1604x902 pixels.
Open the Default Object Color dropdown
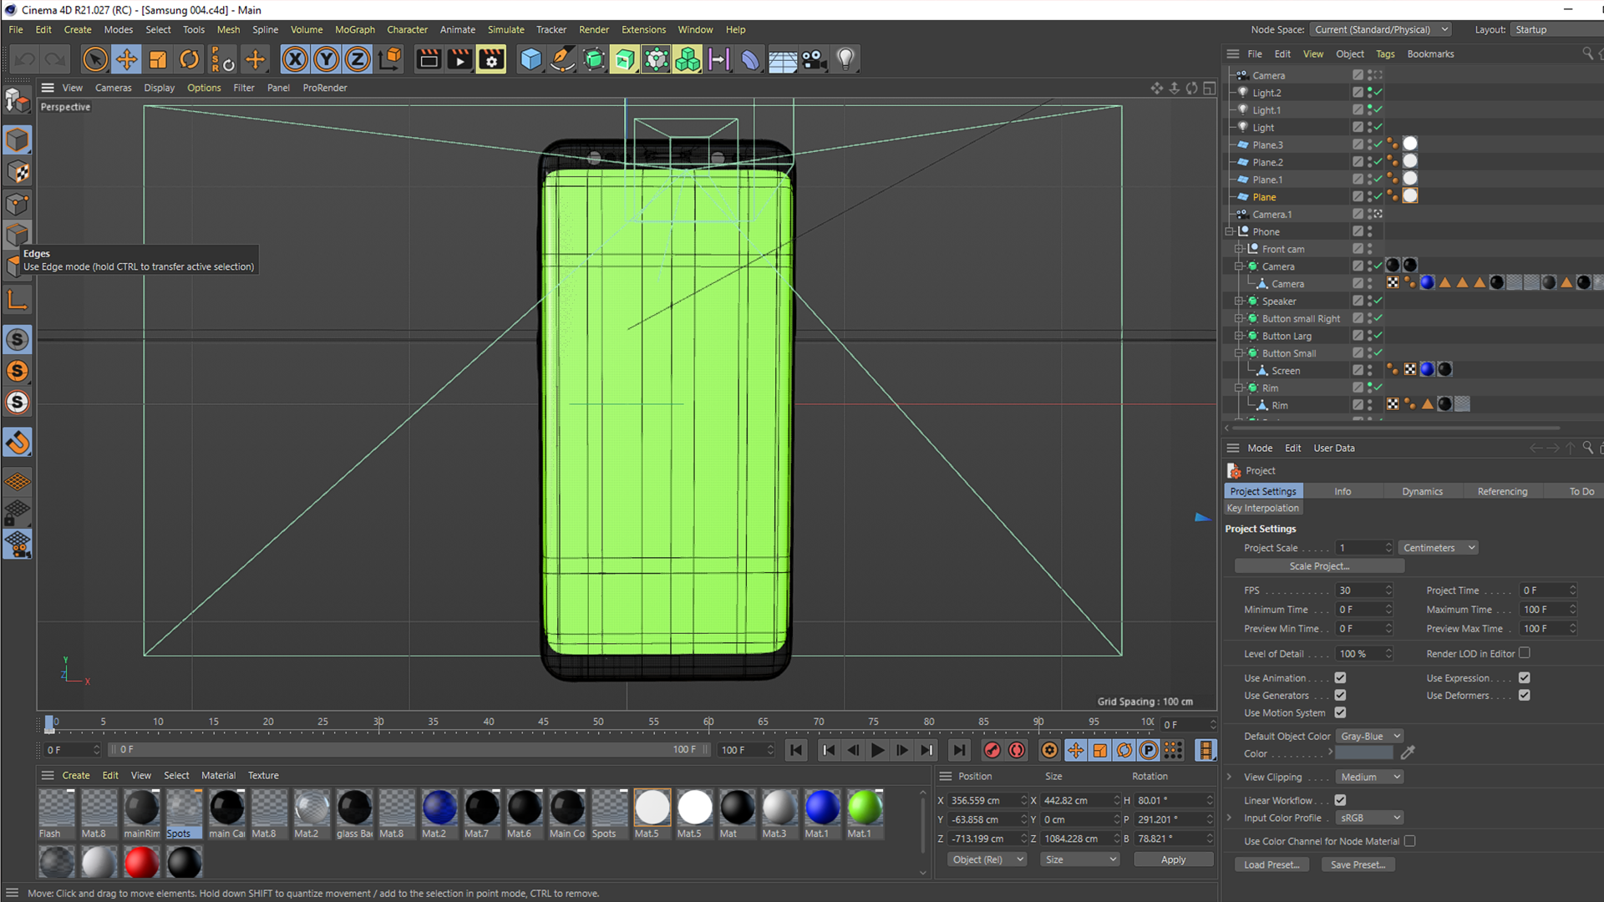point(1369,736)
